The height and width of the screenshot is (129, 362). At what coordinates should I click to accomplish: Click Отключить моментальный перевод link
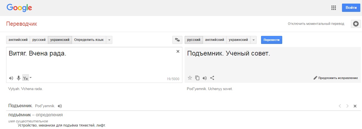click(316, 24)
